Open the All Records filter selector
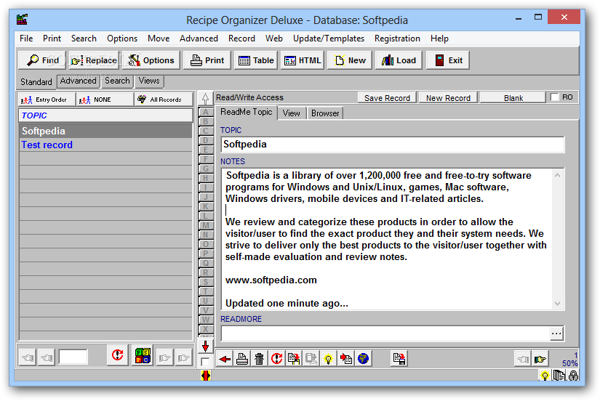600x401 pixels. tap(164, 100)
